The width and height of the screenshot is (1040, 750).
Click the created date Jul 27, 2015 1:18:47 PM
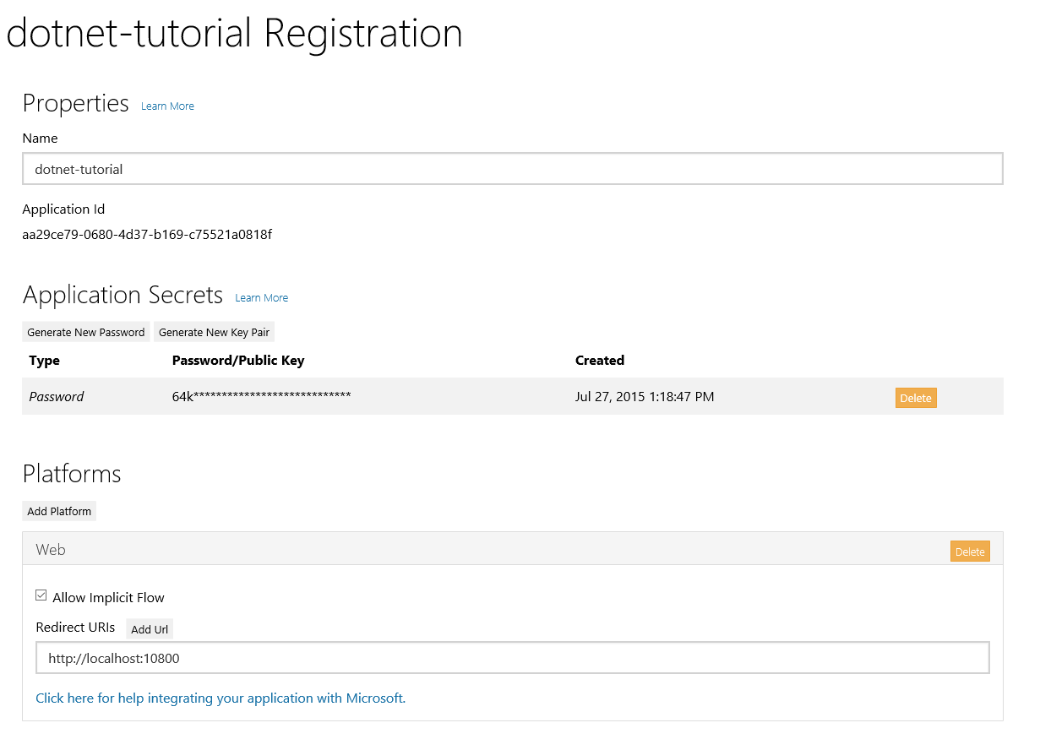click(x=645, y=396)
